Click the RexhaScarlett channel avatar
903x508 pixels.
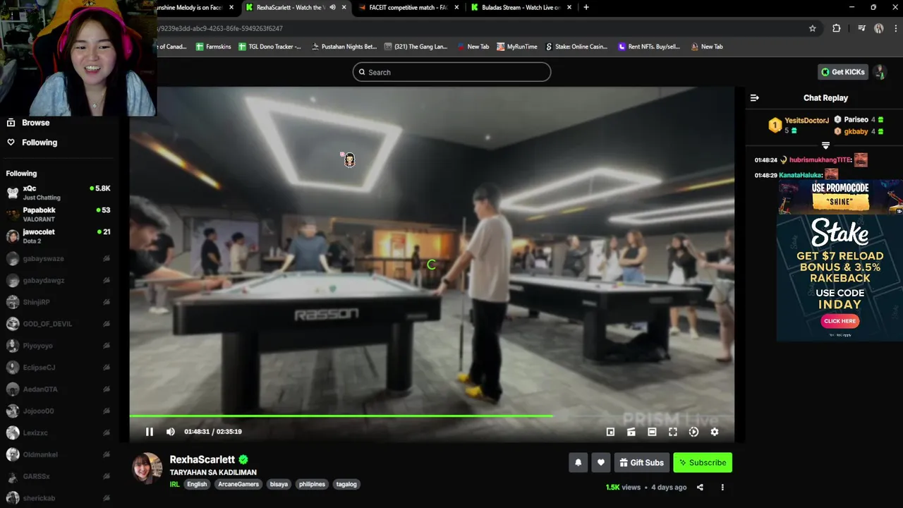[x=147, y=468]
